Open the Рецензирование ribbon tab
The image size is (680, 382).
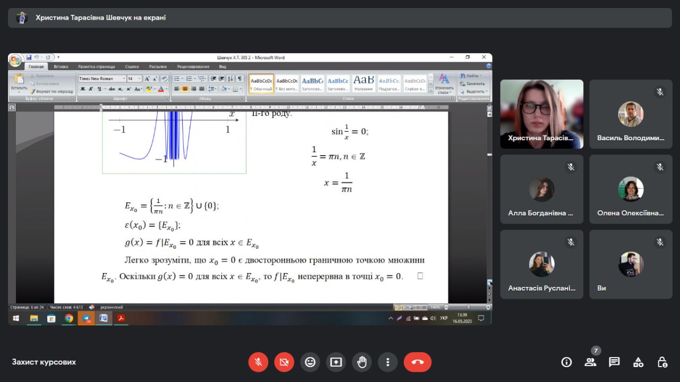click(193, 67)
